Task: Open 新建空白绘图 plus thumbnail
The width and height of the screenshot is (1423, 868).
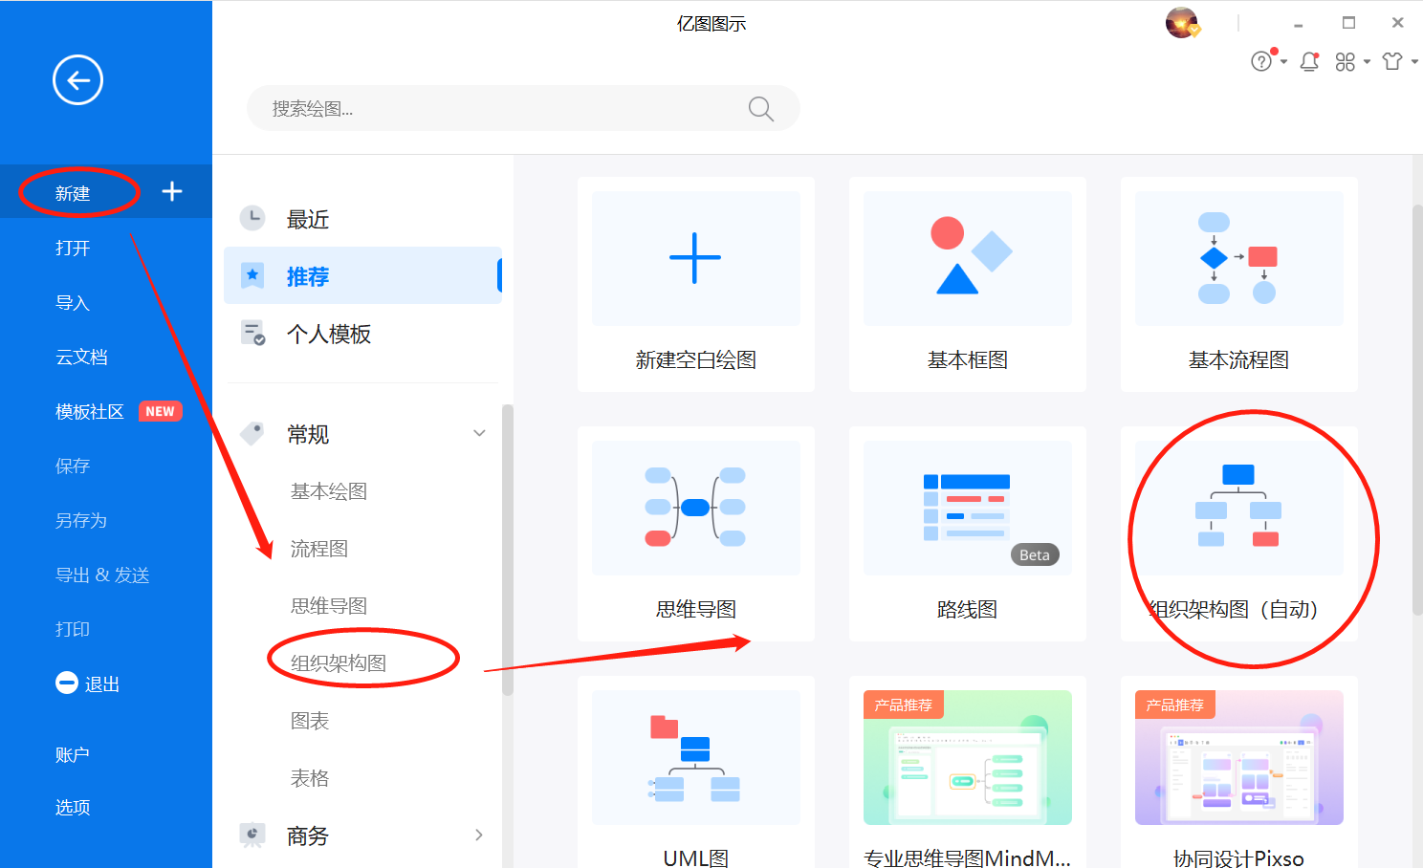Action: (x=696, y=258)
